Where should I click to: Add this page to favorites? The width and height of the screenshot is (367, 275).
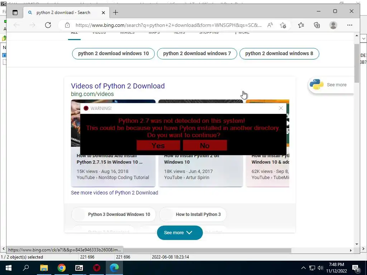(283, 25)
